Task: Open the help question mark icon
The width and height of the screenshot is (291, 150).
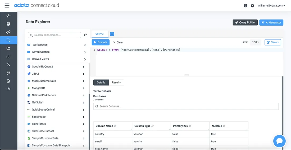Action: pyautogui.click(x=245, y=6)
